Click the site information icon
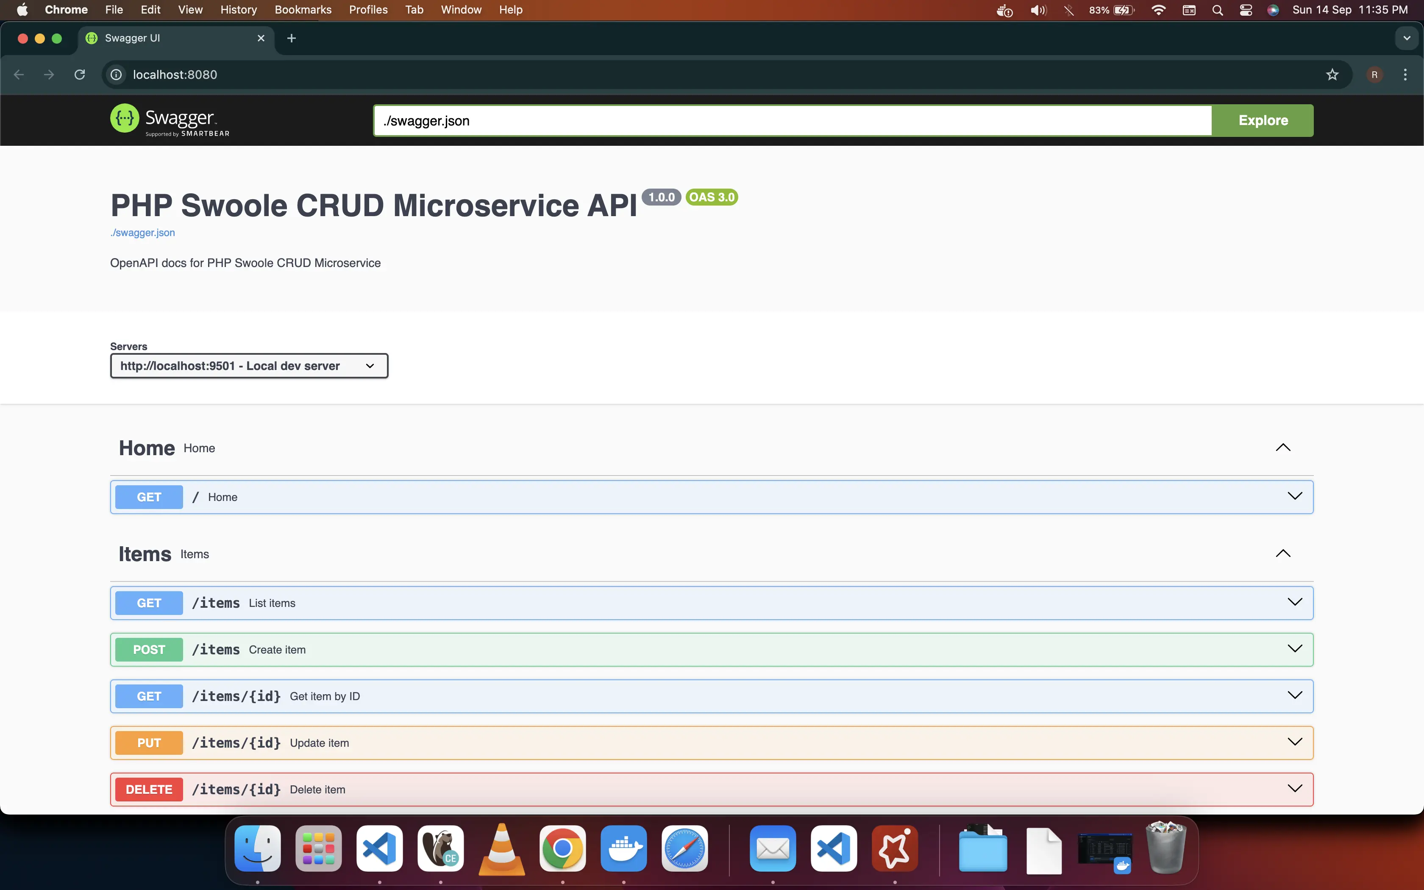This screenshot has height=890, width=1424. coord(117,75)
